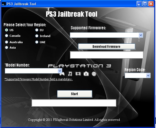156x128 pixels.
Task: Click the film strip video icon
Action: click(78, 74)
